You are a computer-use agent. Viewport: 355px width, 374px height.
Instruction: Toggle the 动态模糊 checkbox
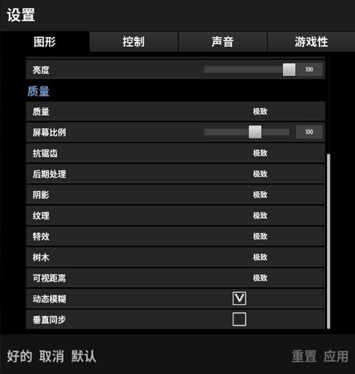[x=239, y=299]
